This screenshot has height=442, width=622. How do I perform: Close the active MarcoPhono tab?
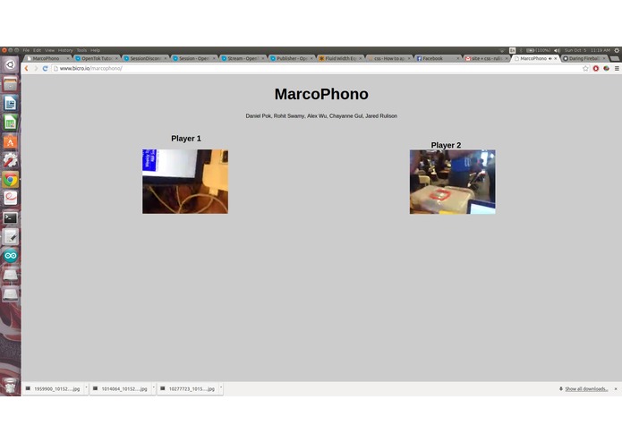[x=556, y=58]
